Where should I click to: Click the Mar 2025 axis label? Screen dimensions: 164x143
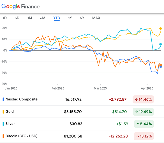point(100,88)
